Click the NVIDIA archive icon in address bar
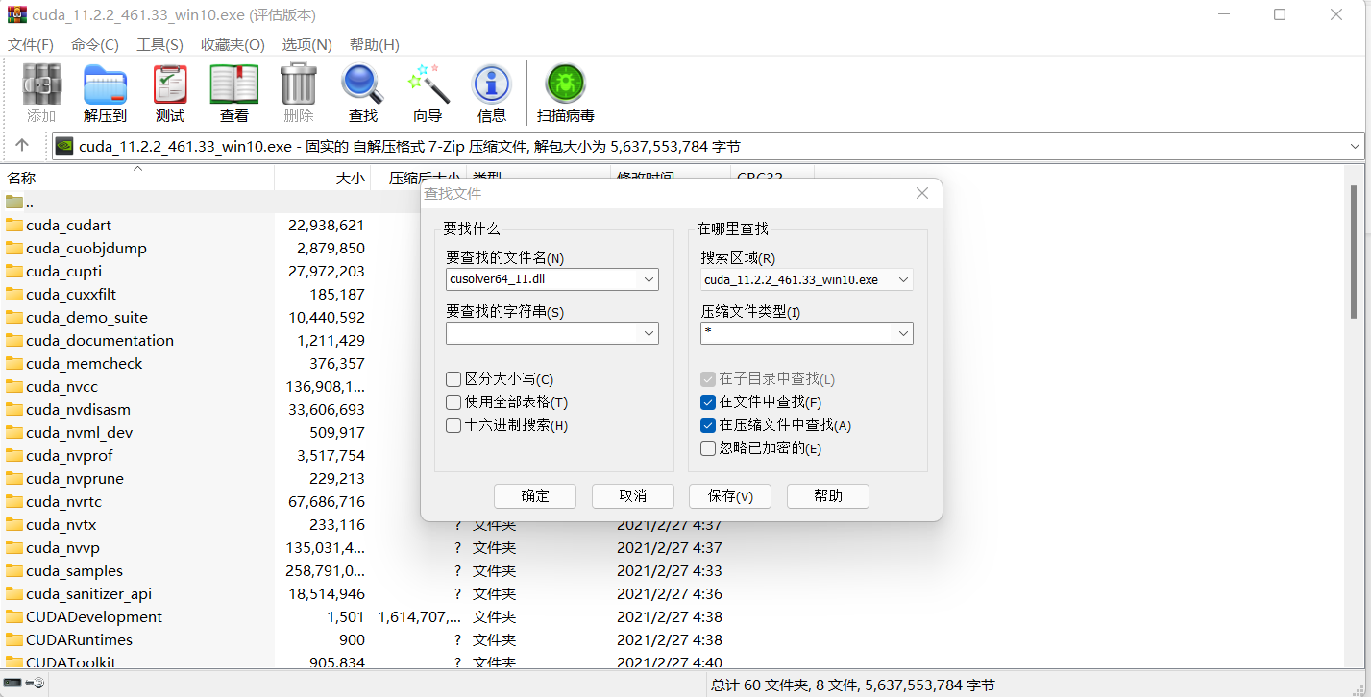 [64, 146]
